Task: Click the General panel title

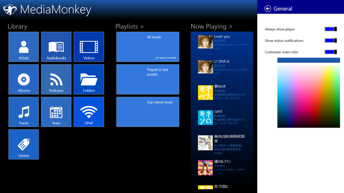Action: tap(283, 8)
